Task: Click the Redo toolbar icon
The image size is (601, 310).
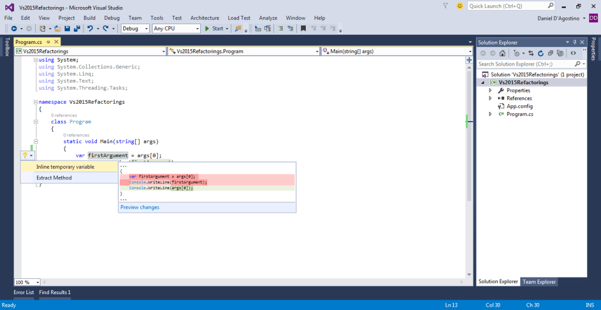Action: click(x=106, y=28)
